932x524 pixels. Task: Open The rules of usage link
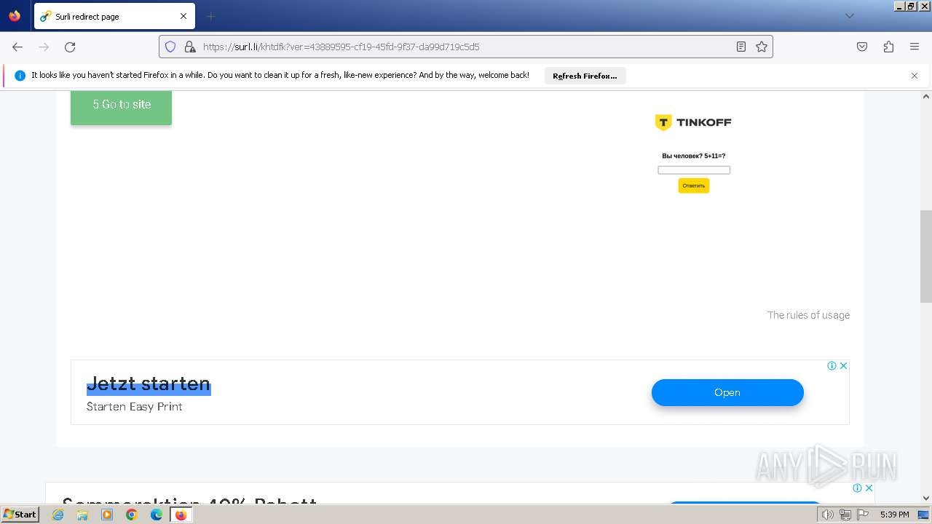click(808, 315)
